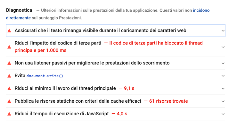Select the 'Riduci l'impatto del codice di terze parti' row

(x=116, y=47)
